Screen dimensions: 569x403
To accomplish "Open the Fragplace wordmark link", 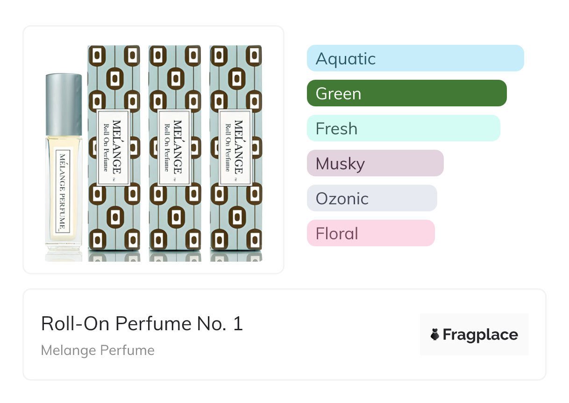I will pyautogui.click(x=480, y=335).
